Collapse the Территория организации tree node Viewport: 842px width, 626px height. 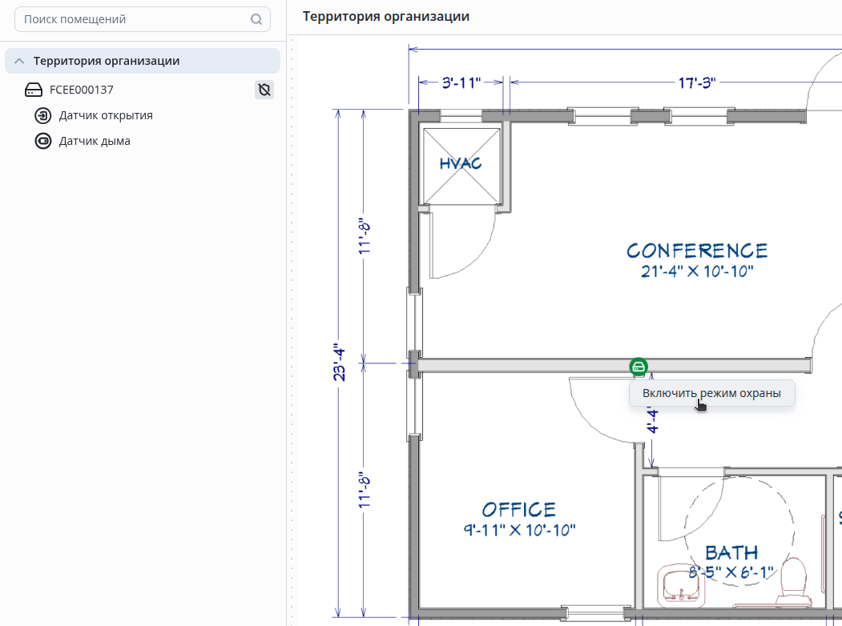click(x=19, y=61)
